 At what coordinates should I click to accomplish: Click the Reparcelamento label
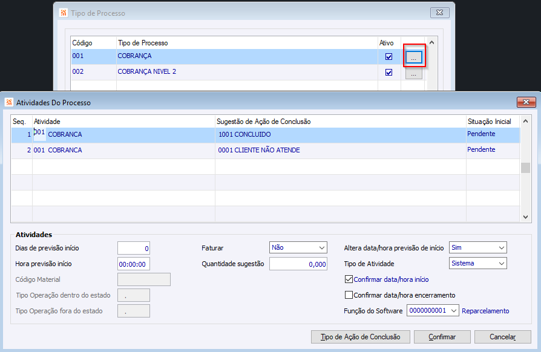tap(485, 311)
